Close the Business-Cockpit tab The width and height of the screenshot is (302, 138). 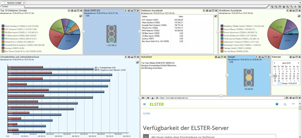[24, 3]
